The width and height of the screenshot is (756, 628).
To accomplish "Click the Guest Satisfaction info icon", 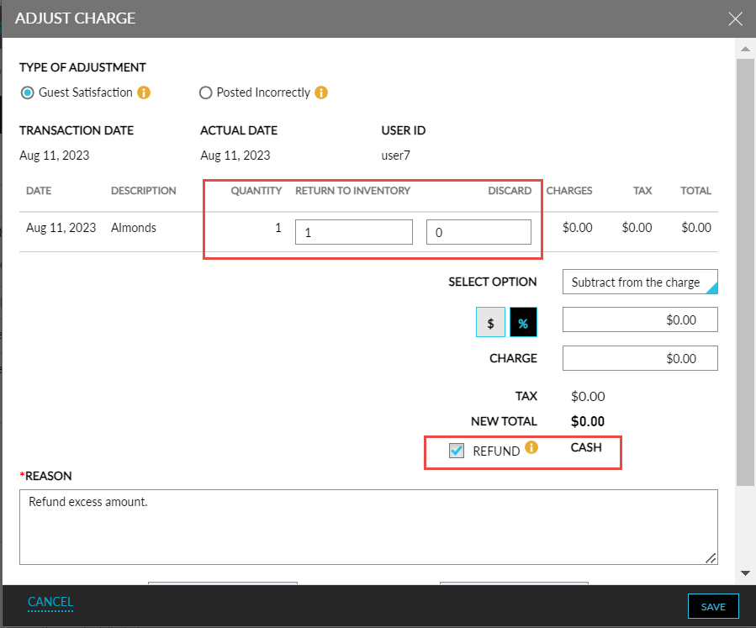I will (144, 92).
